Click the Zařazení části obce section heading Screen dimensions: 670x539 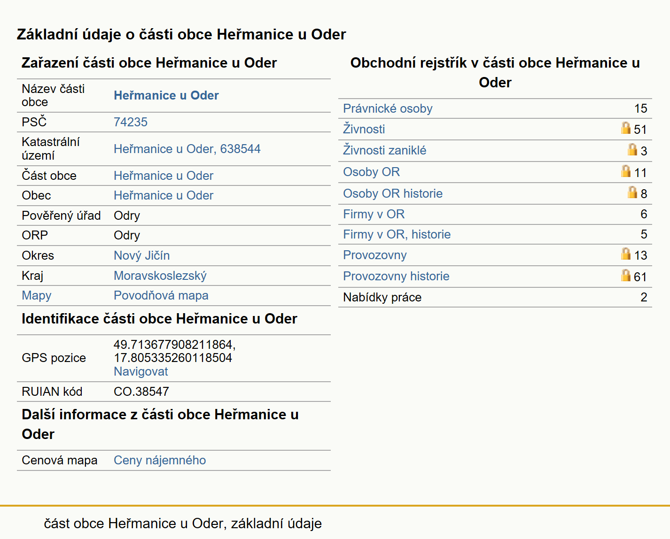(149, 63)
